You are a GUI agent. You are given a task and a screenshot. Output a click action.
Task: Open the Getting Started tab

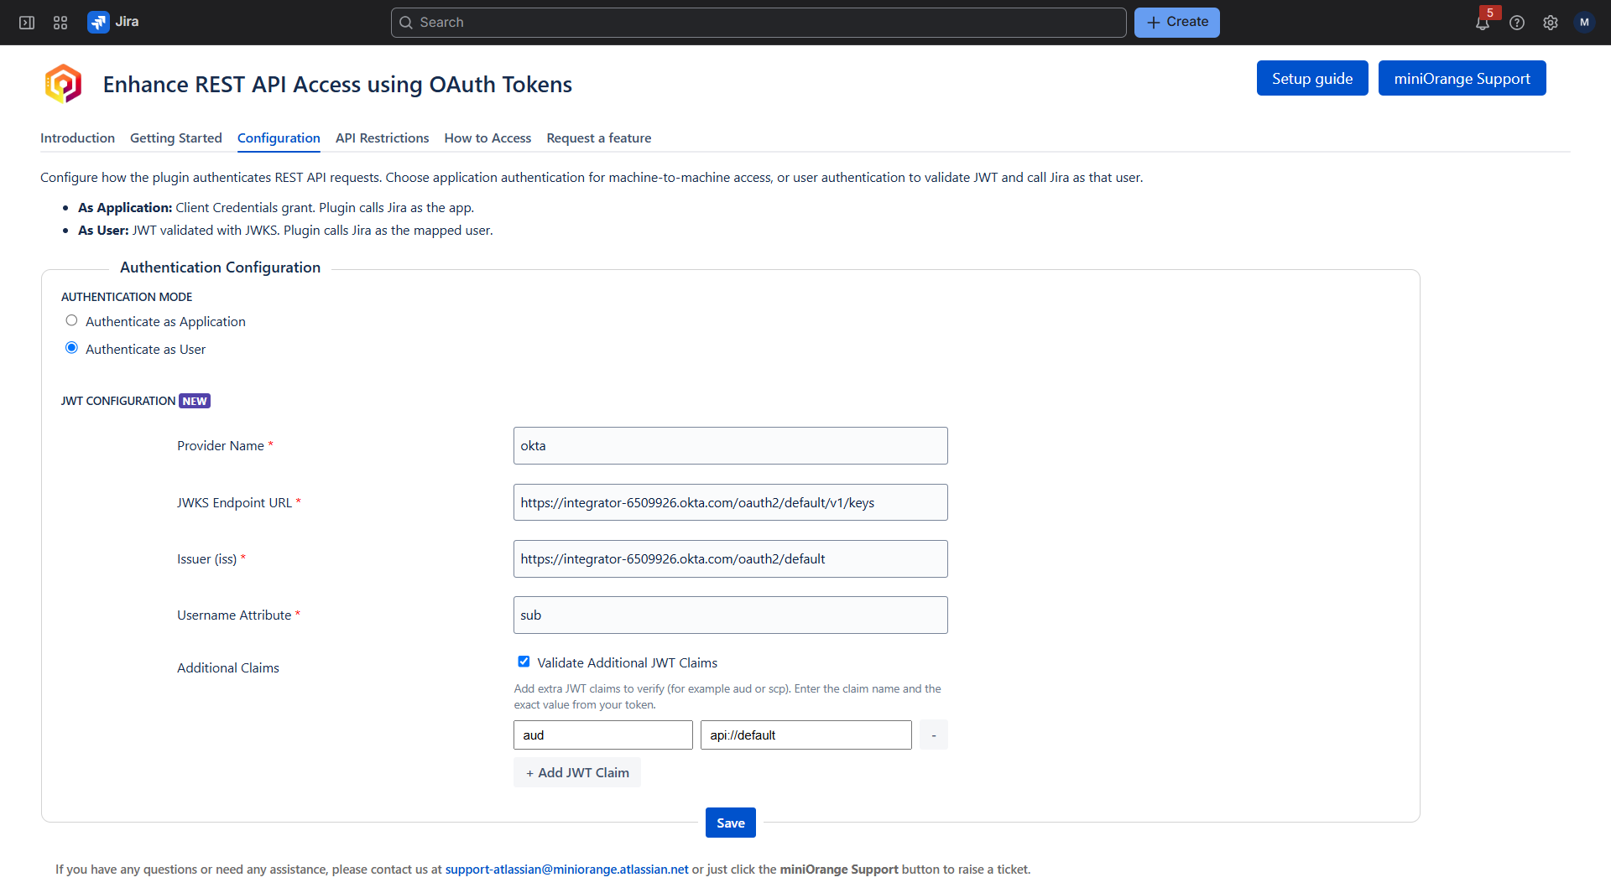(x=176, y=138)
